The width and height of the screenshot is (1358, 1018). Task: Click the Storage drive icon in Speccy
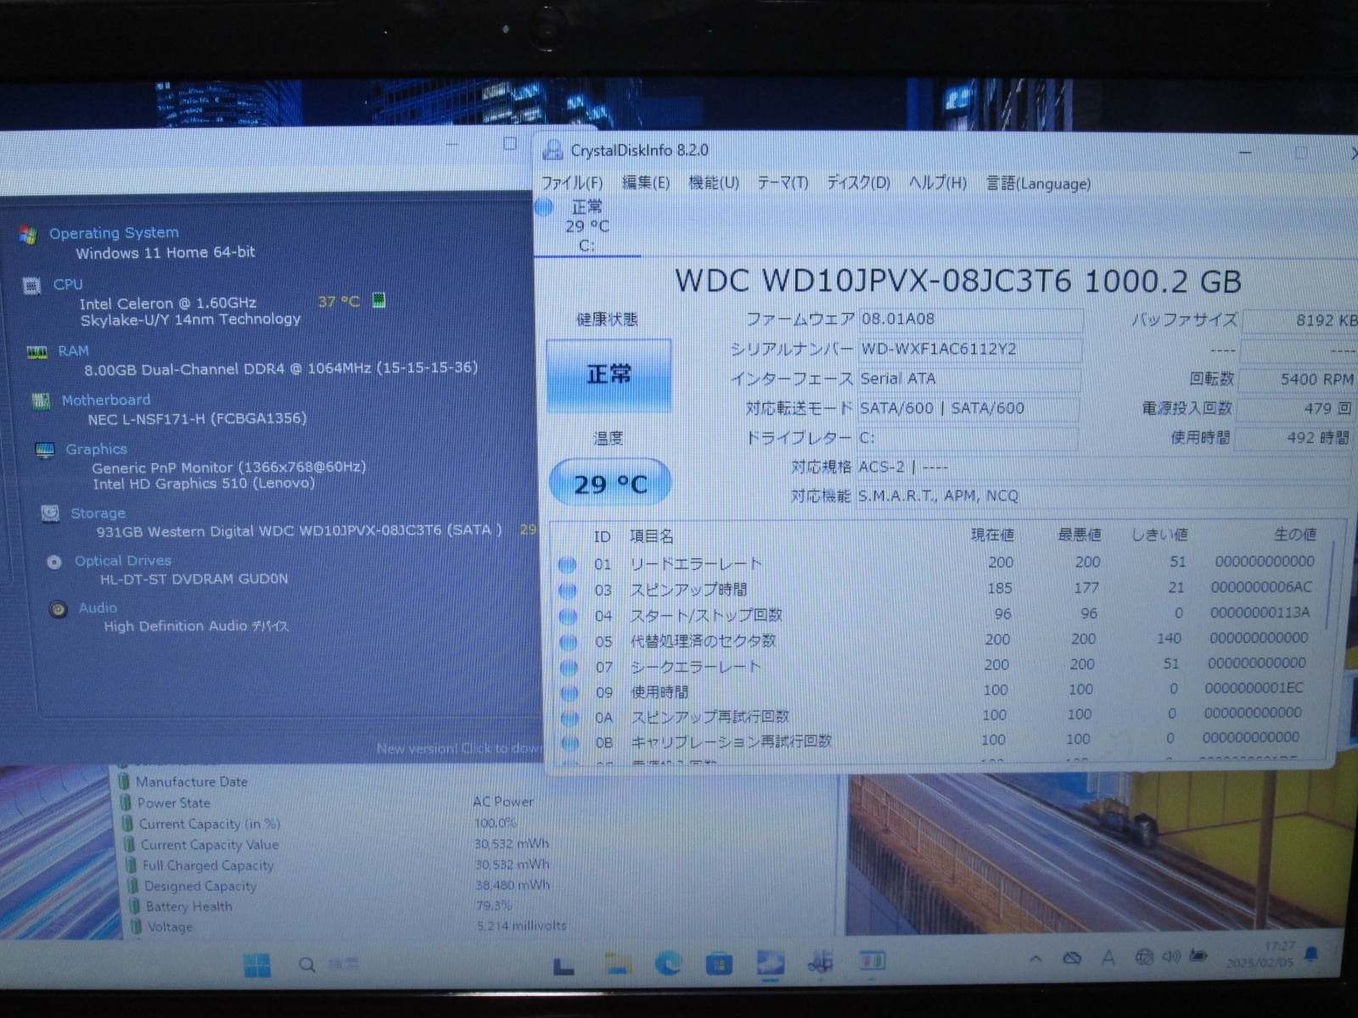[x=50, y=513]
